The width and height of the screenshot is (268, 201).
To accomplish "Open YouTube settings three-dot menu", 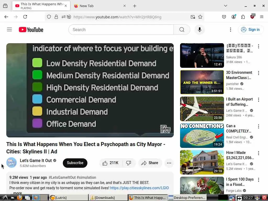I will coord(231,30).
